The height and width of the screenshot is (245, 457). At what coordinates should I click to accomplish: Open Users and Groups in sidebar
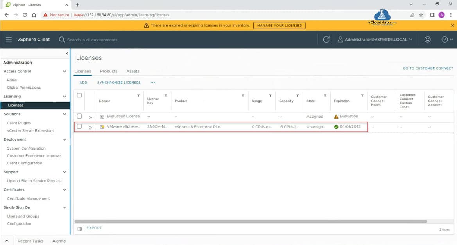(x=23, y=216)
